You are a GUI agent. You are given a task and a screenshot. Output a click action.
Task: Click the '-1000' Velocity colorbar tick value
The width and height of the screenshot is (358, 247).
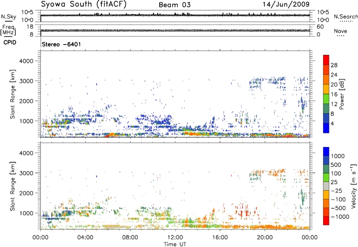point(340,217)
